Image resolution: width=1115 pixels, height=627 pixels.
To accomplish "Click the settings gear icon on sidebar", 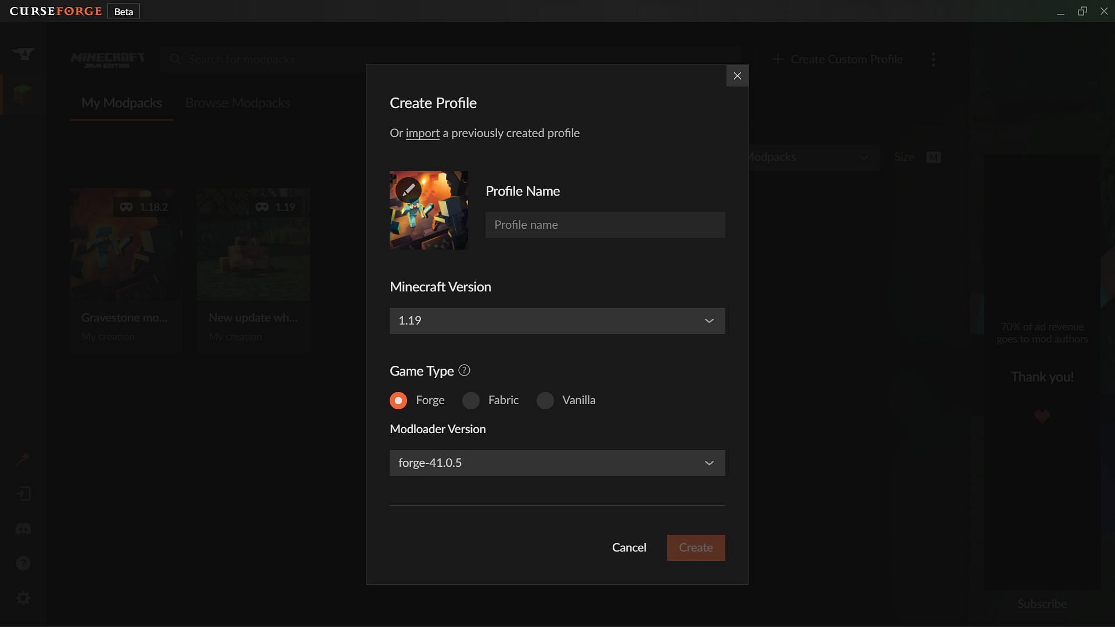I will [x=22, y=597].
